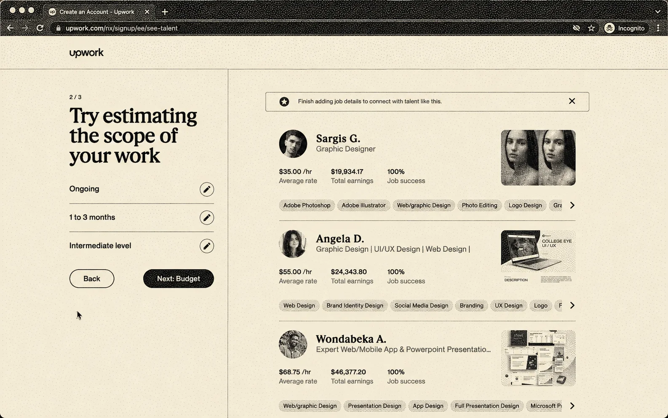Click the Branding skill tag
668x418 pixels.
pyautogui.click(x=471, y=305)
